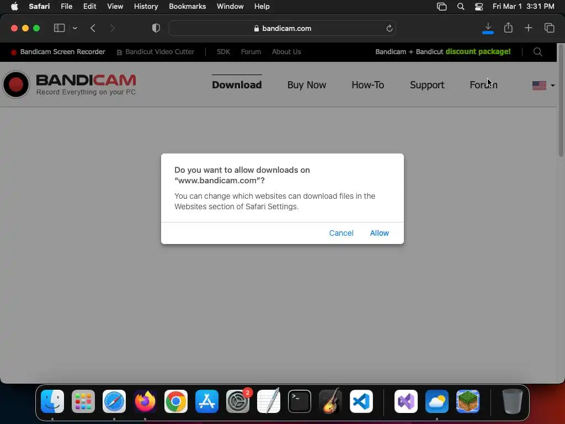Image resolution: width=565 pixels, height=424 pixels.
Task: Open TextEdit from the Dock
Action: (269, 401)
